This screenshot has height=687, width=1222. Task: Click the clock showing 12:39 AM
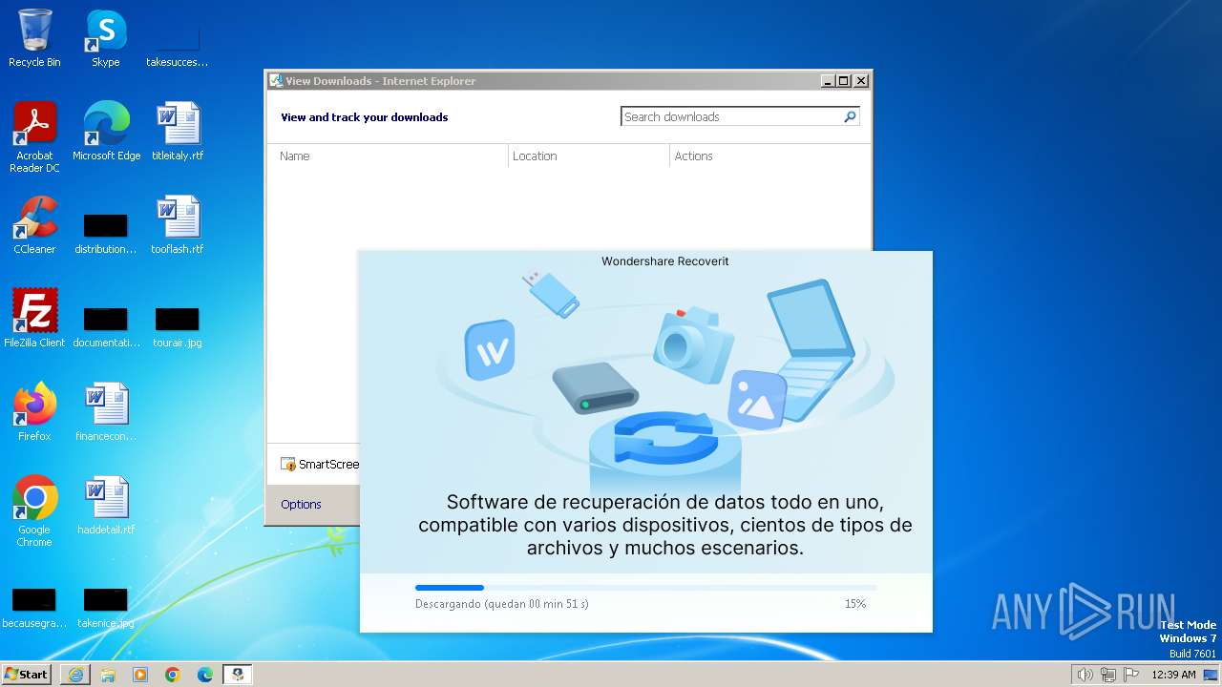click(x=1173, y=675)
